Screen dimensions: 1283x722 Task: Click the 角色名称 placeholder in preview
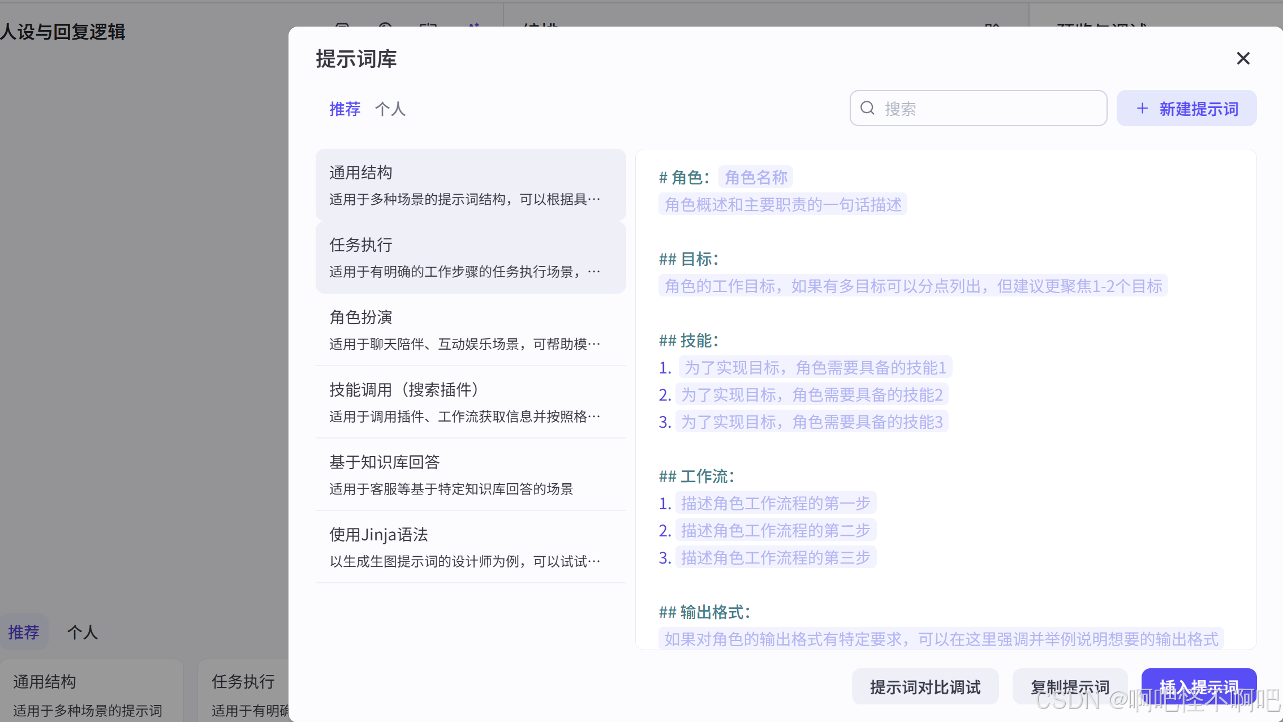click(755, 177)
